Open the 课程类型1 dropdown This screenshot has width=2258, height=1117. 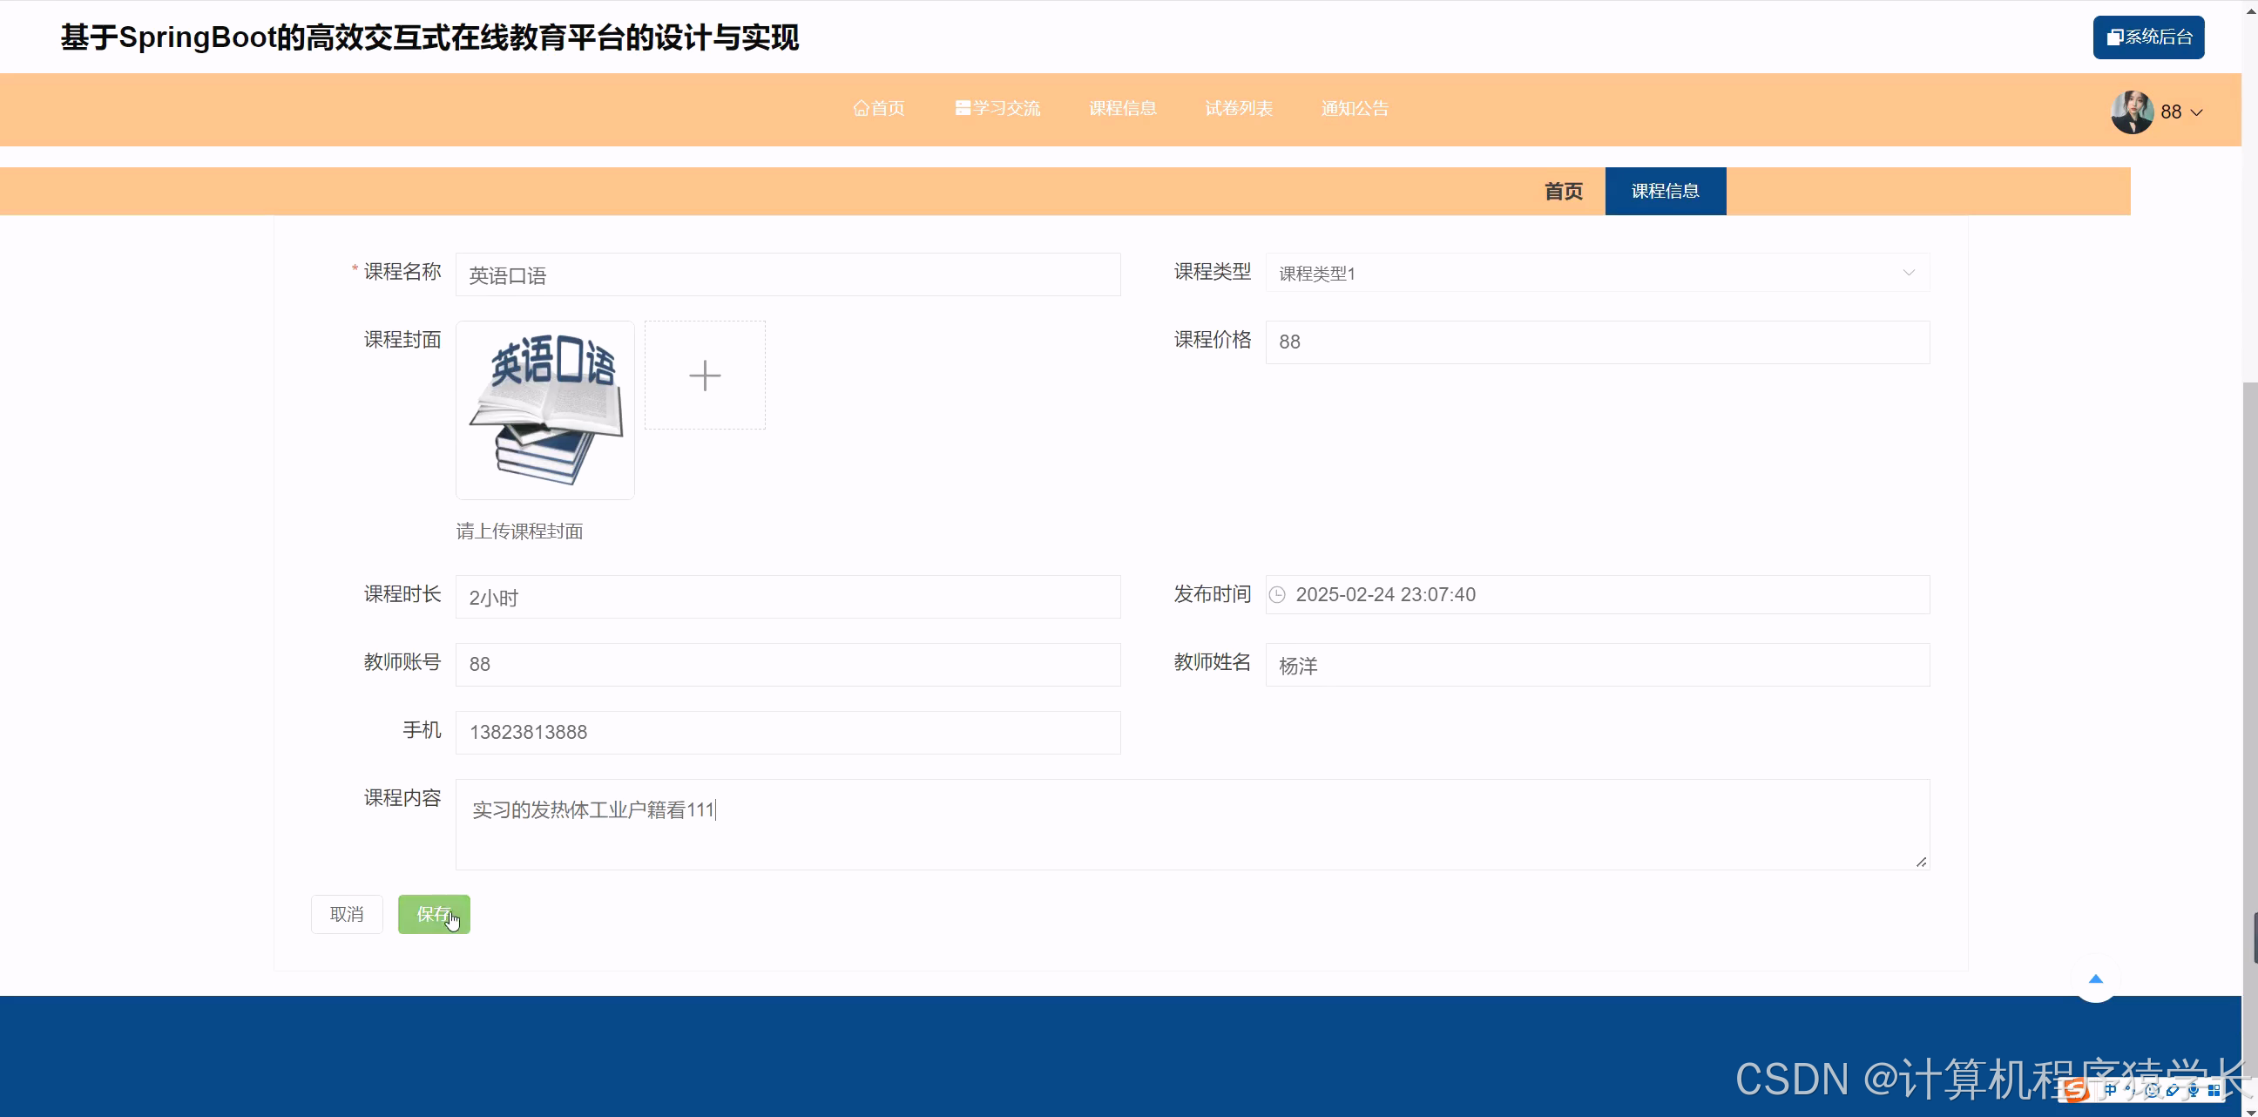coord(1597,273)
